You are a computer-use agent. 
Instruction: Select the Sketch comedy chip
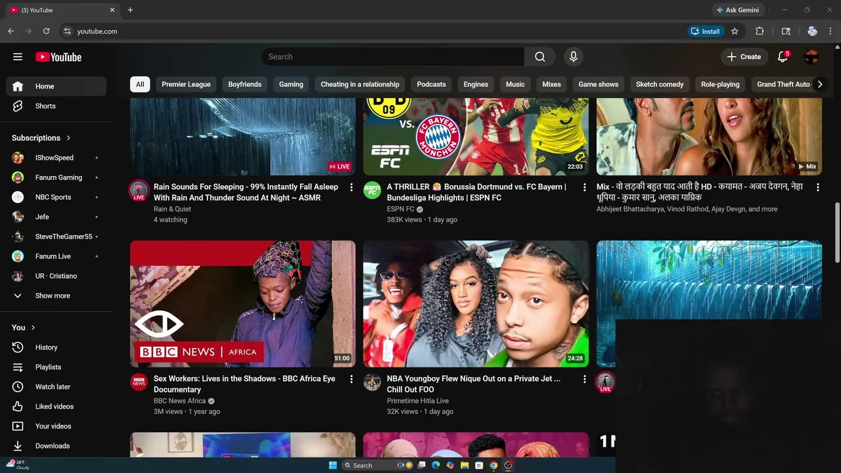pos(660,84)
